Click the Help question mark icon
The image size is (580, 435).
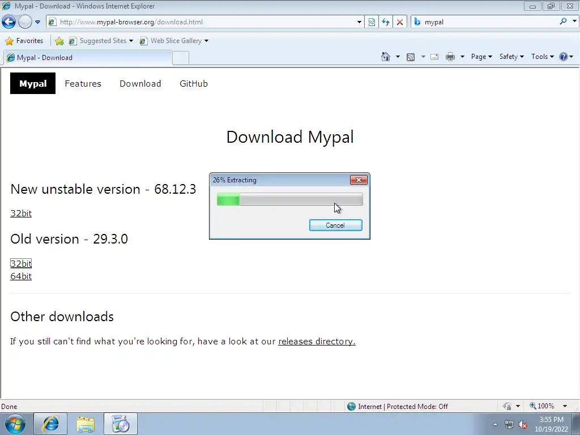[564, 57]
